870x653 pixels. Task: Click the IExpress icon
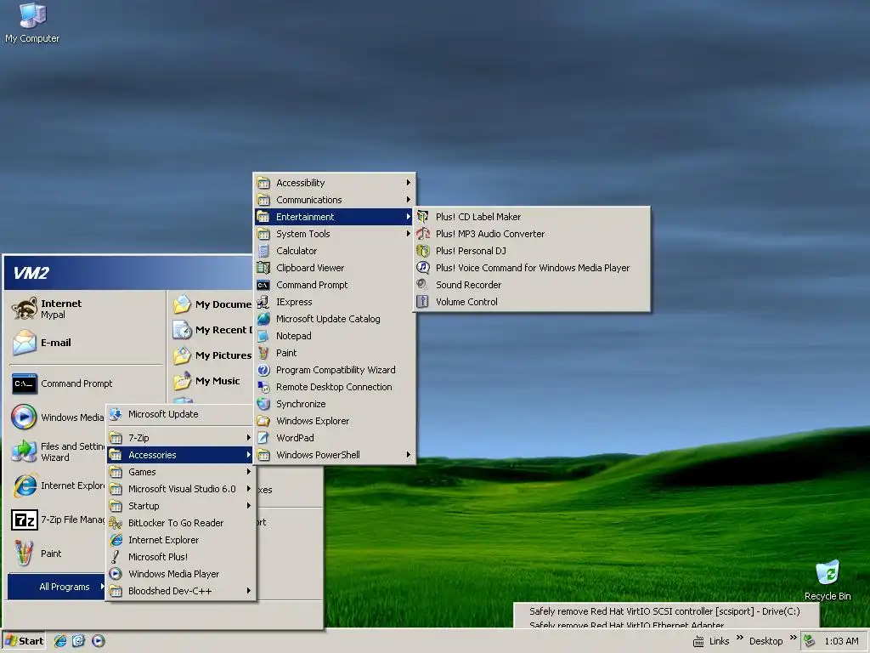(x=263, y=302)
